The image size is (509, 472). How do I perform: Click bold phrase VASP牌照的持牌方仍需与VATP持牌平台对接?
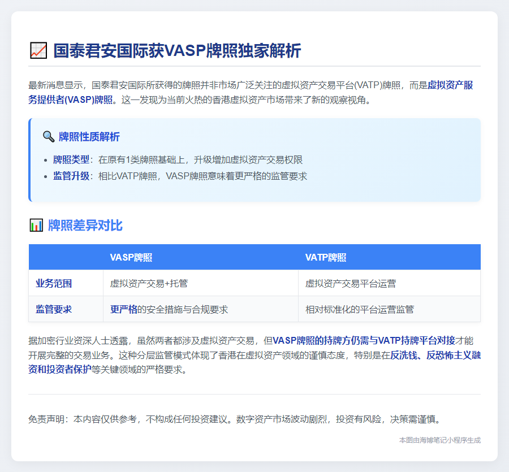click(364, 340)
